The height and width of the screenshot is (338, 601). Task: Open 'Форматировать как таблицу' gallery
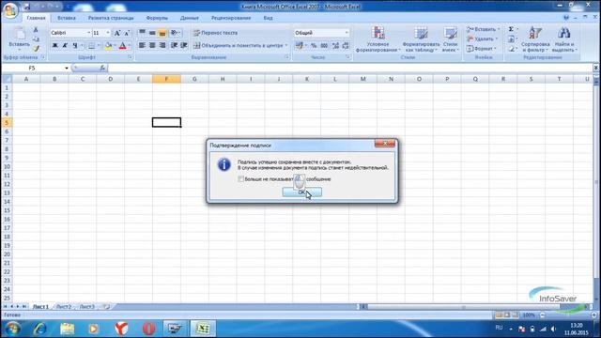coord(422,39)
